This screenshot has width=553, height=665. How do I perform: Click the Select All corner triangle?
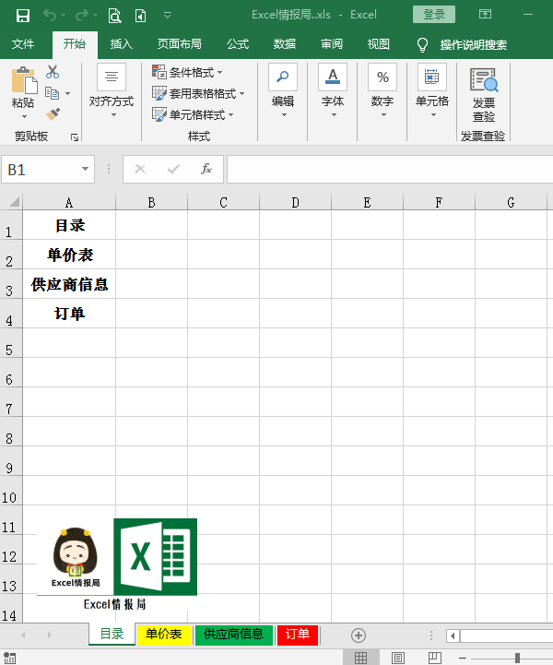coord(15,202)
